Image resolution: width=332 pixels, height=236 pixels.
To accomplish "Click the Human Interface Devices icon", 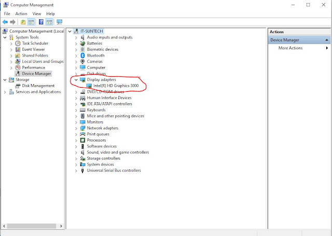I will [x=82, y=98].
